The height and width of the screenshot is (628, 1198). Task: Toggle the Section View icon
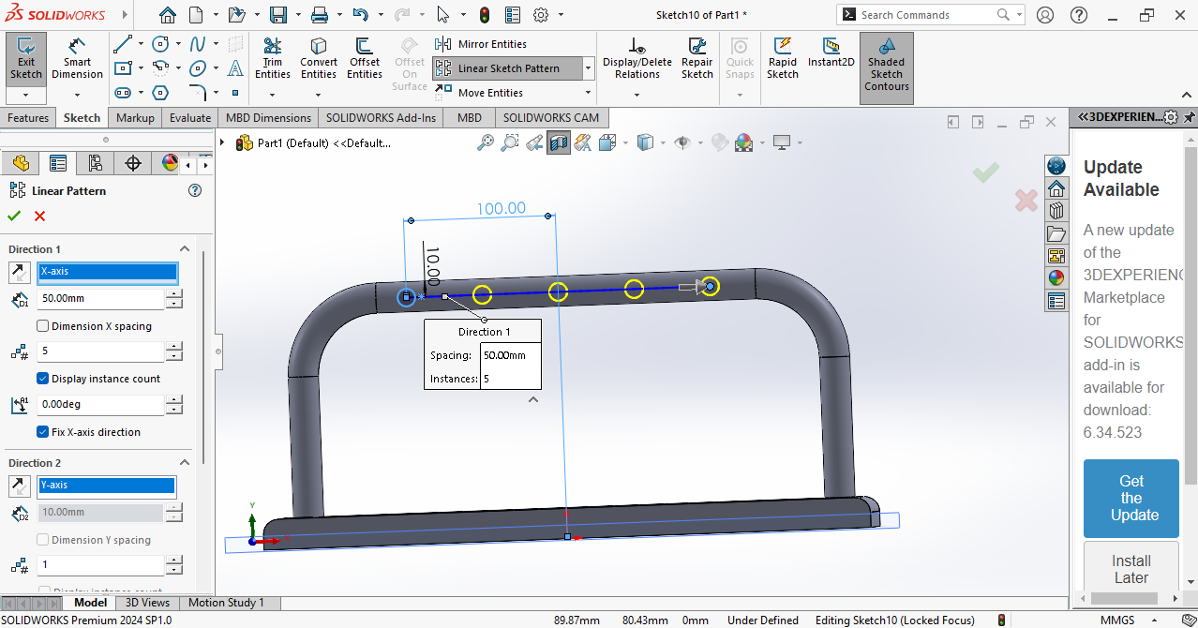point(559,142)
